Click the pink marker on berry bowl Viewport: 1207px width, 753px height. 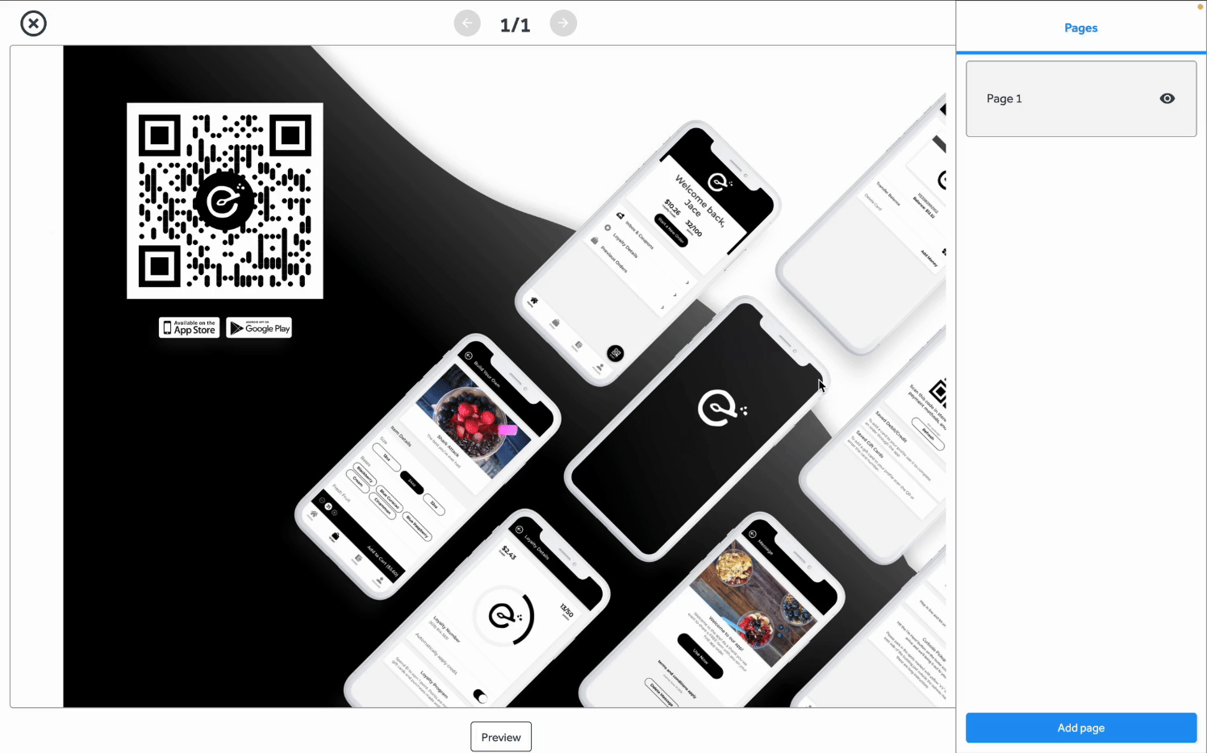coord(507,430)
